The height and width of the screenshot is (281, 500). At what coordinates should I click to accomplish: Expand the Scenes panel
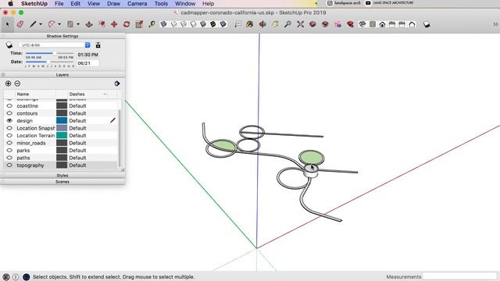pos(62,182)
